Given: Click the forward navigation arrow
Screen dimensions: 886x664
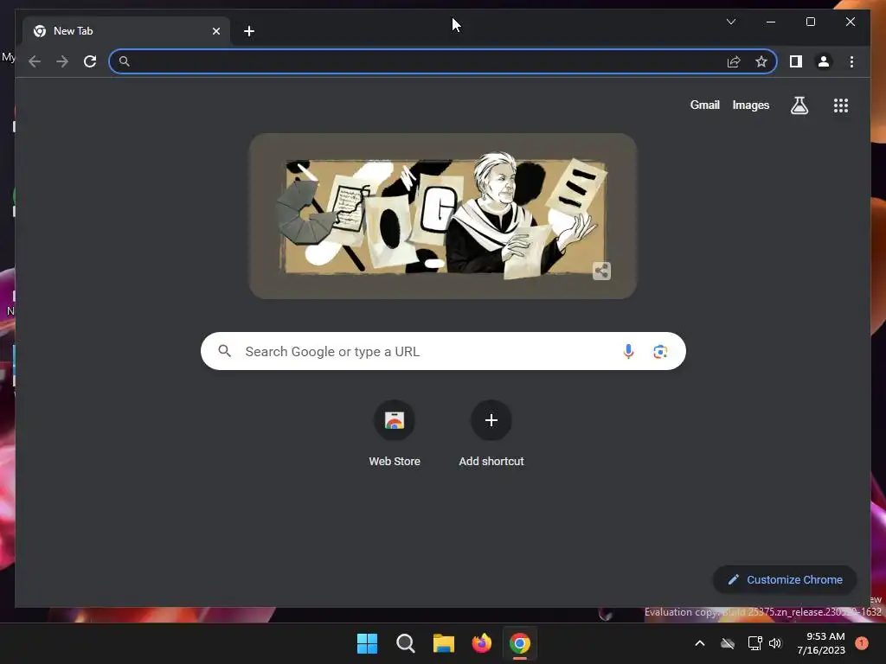Looking at the screenshot, I should point(62,61).
